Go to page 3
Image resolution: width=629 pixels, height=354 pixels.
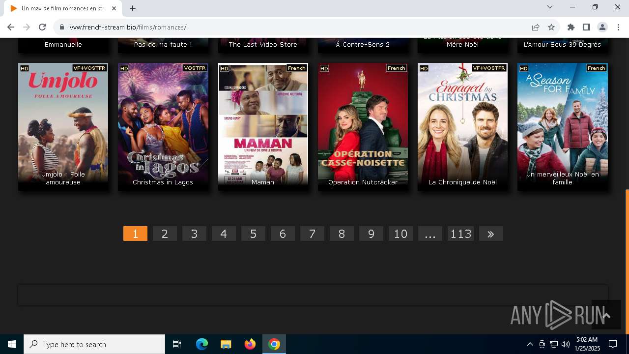[194, 234]
